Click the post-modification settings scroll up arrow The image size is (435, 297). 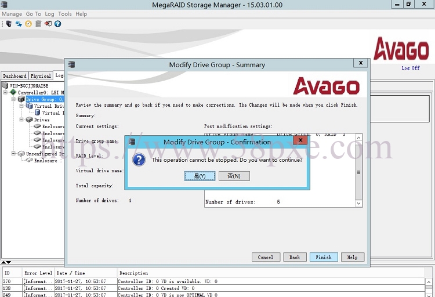point(358,137)
